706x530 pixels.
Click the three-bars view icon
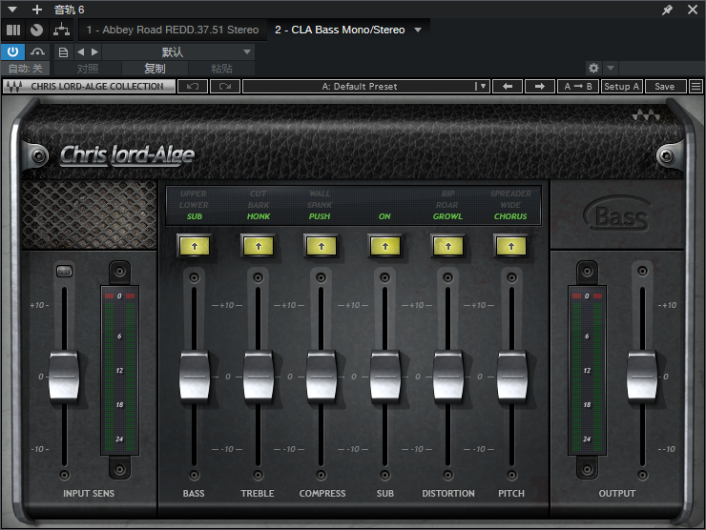[x=13, y=30]
